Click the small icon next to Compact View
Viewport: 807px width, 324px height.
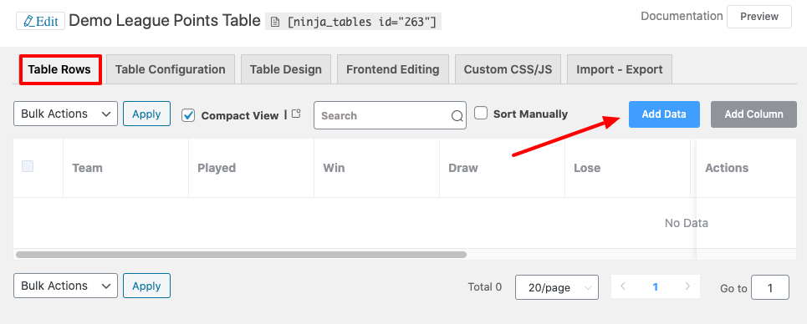(296, 114)
